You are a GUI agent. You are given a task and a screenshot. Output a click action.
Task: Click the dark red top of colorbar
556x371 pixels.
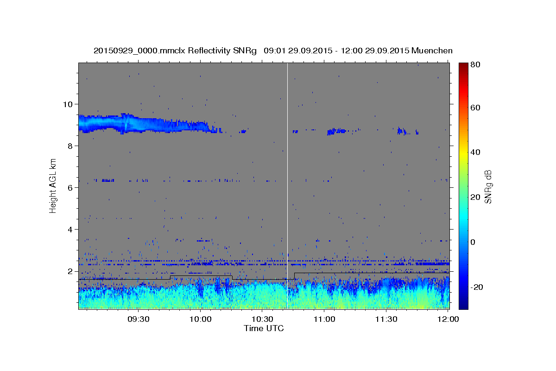pos(463,66)
